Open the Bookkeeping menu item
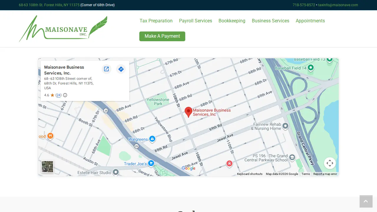 click(232, 21)
